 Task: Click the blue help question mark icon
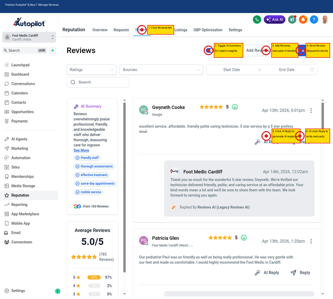[x=314, y=20]
